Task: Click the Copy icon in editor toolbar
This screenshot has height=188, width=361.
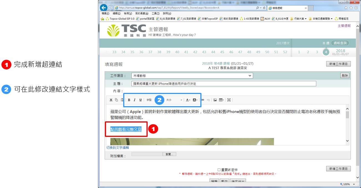Action: click(117, 100)
